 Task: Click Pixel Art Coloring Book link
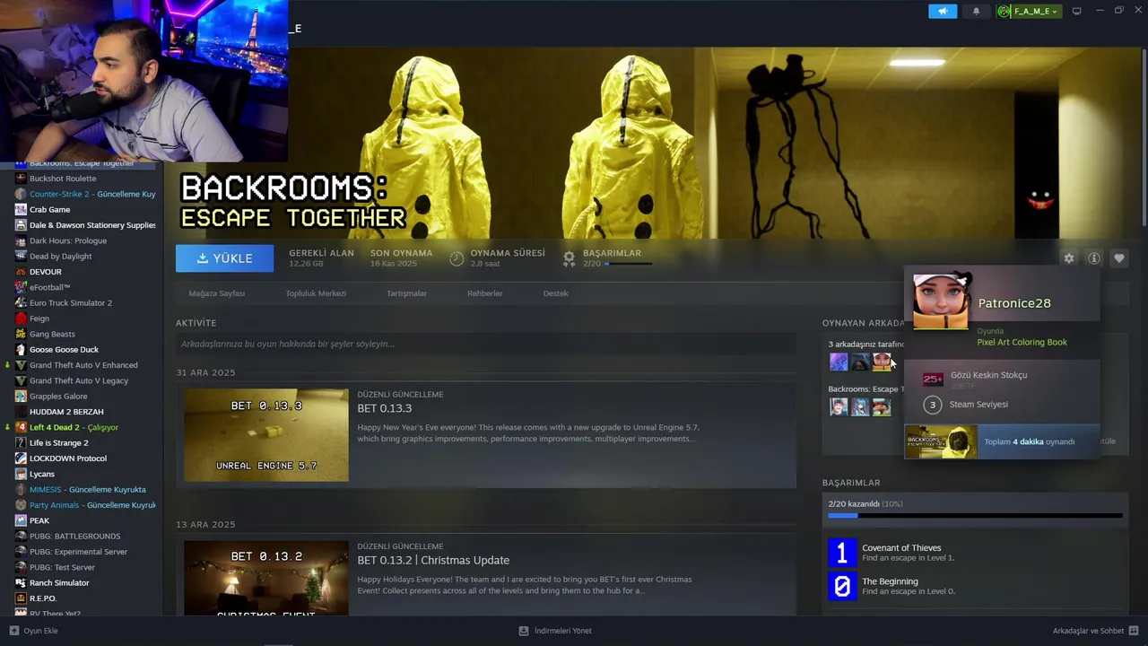click(x=1022, y=342)
